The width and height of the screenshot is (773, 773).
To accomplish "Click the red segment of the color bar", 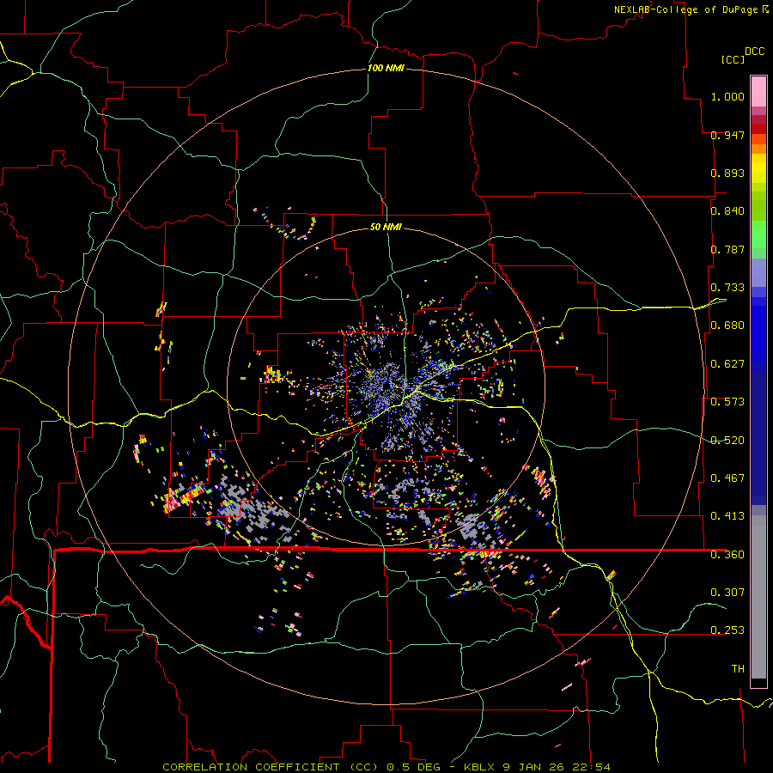I will tap(758, 128).
